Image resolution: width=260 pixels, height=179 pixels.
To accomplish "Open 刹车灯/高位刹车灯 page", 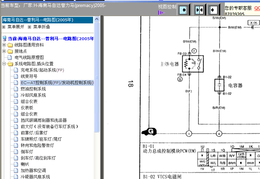I will [x=38, y=158].
